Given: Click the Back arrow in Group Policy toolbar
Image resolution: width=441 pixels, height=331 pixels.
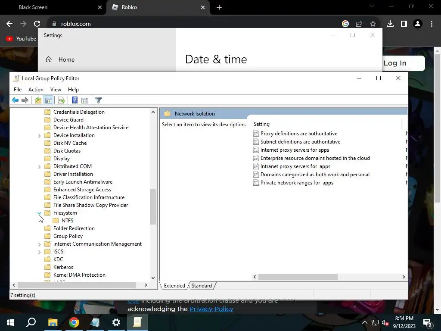Looking at the screenshot, I should (15, 100).
